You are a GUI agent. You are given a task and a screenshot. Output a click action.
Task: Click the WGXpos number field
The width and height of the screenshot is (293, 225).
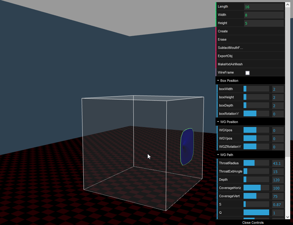278,130
